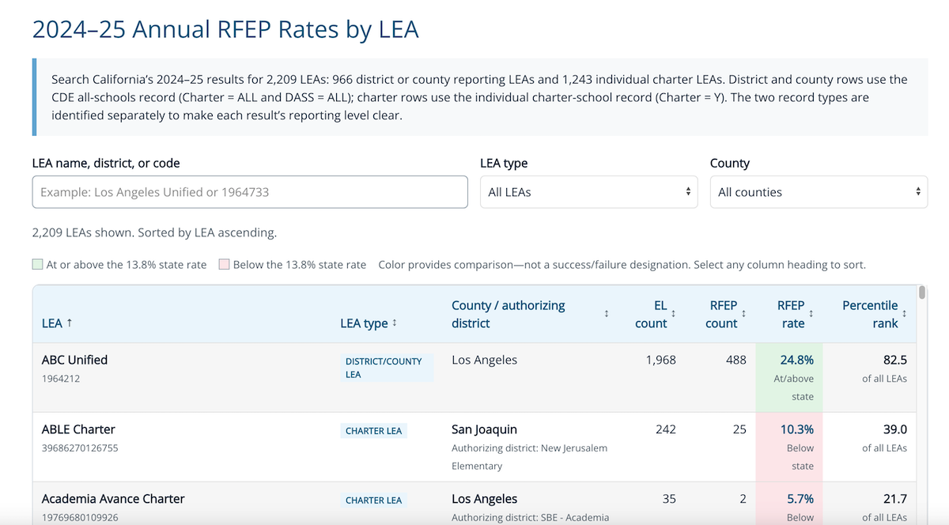Click the CHARTER LEA badge for ABLE Charter

point(373,431)
